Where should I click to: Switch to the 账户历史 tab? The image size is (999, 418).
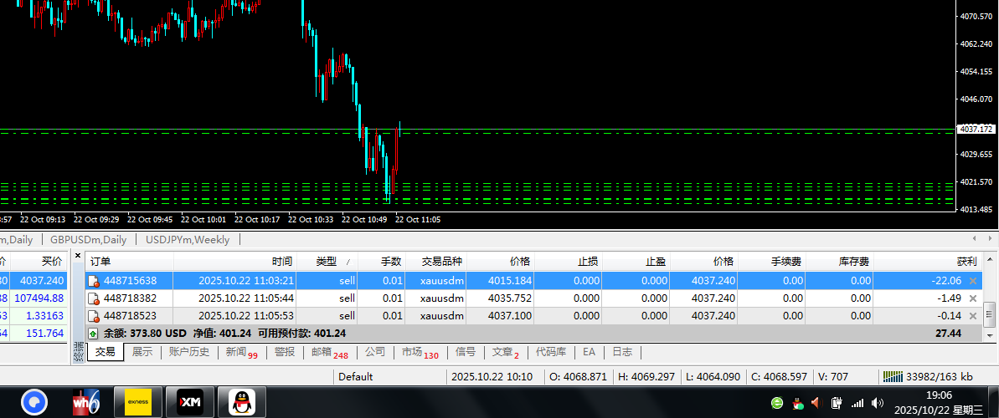pyautogui.click(x=189, y=352)
